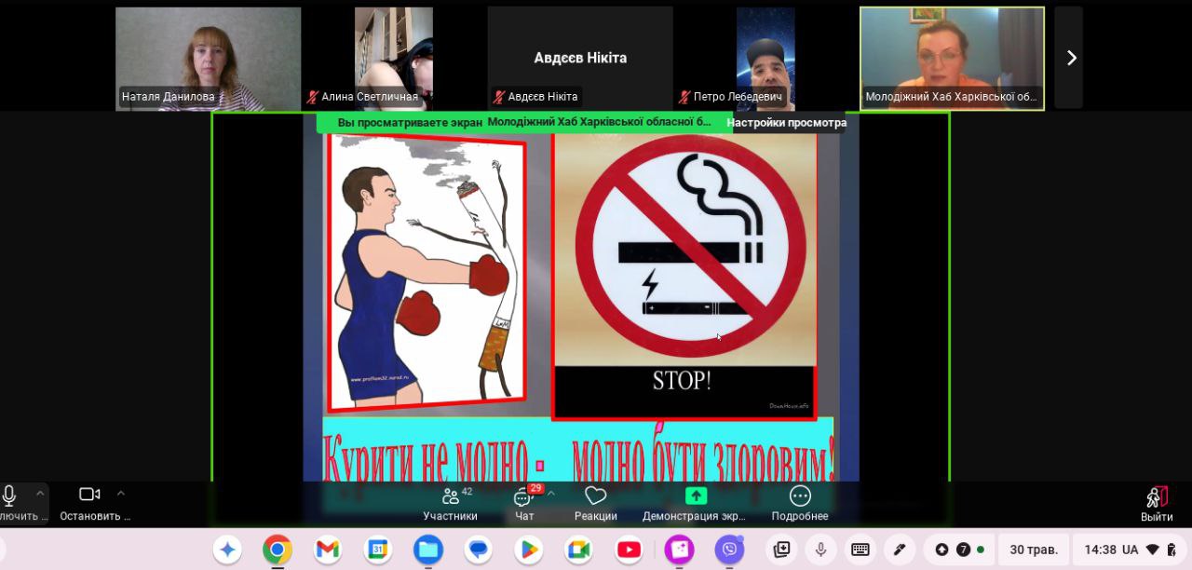Open Настройки просмотра view options
The height and width of the screenshot is (570, 1192).
787,122
